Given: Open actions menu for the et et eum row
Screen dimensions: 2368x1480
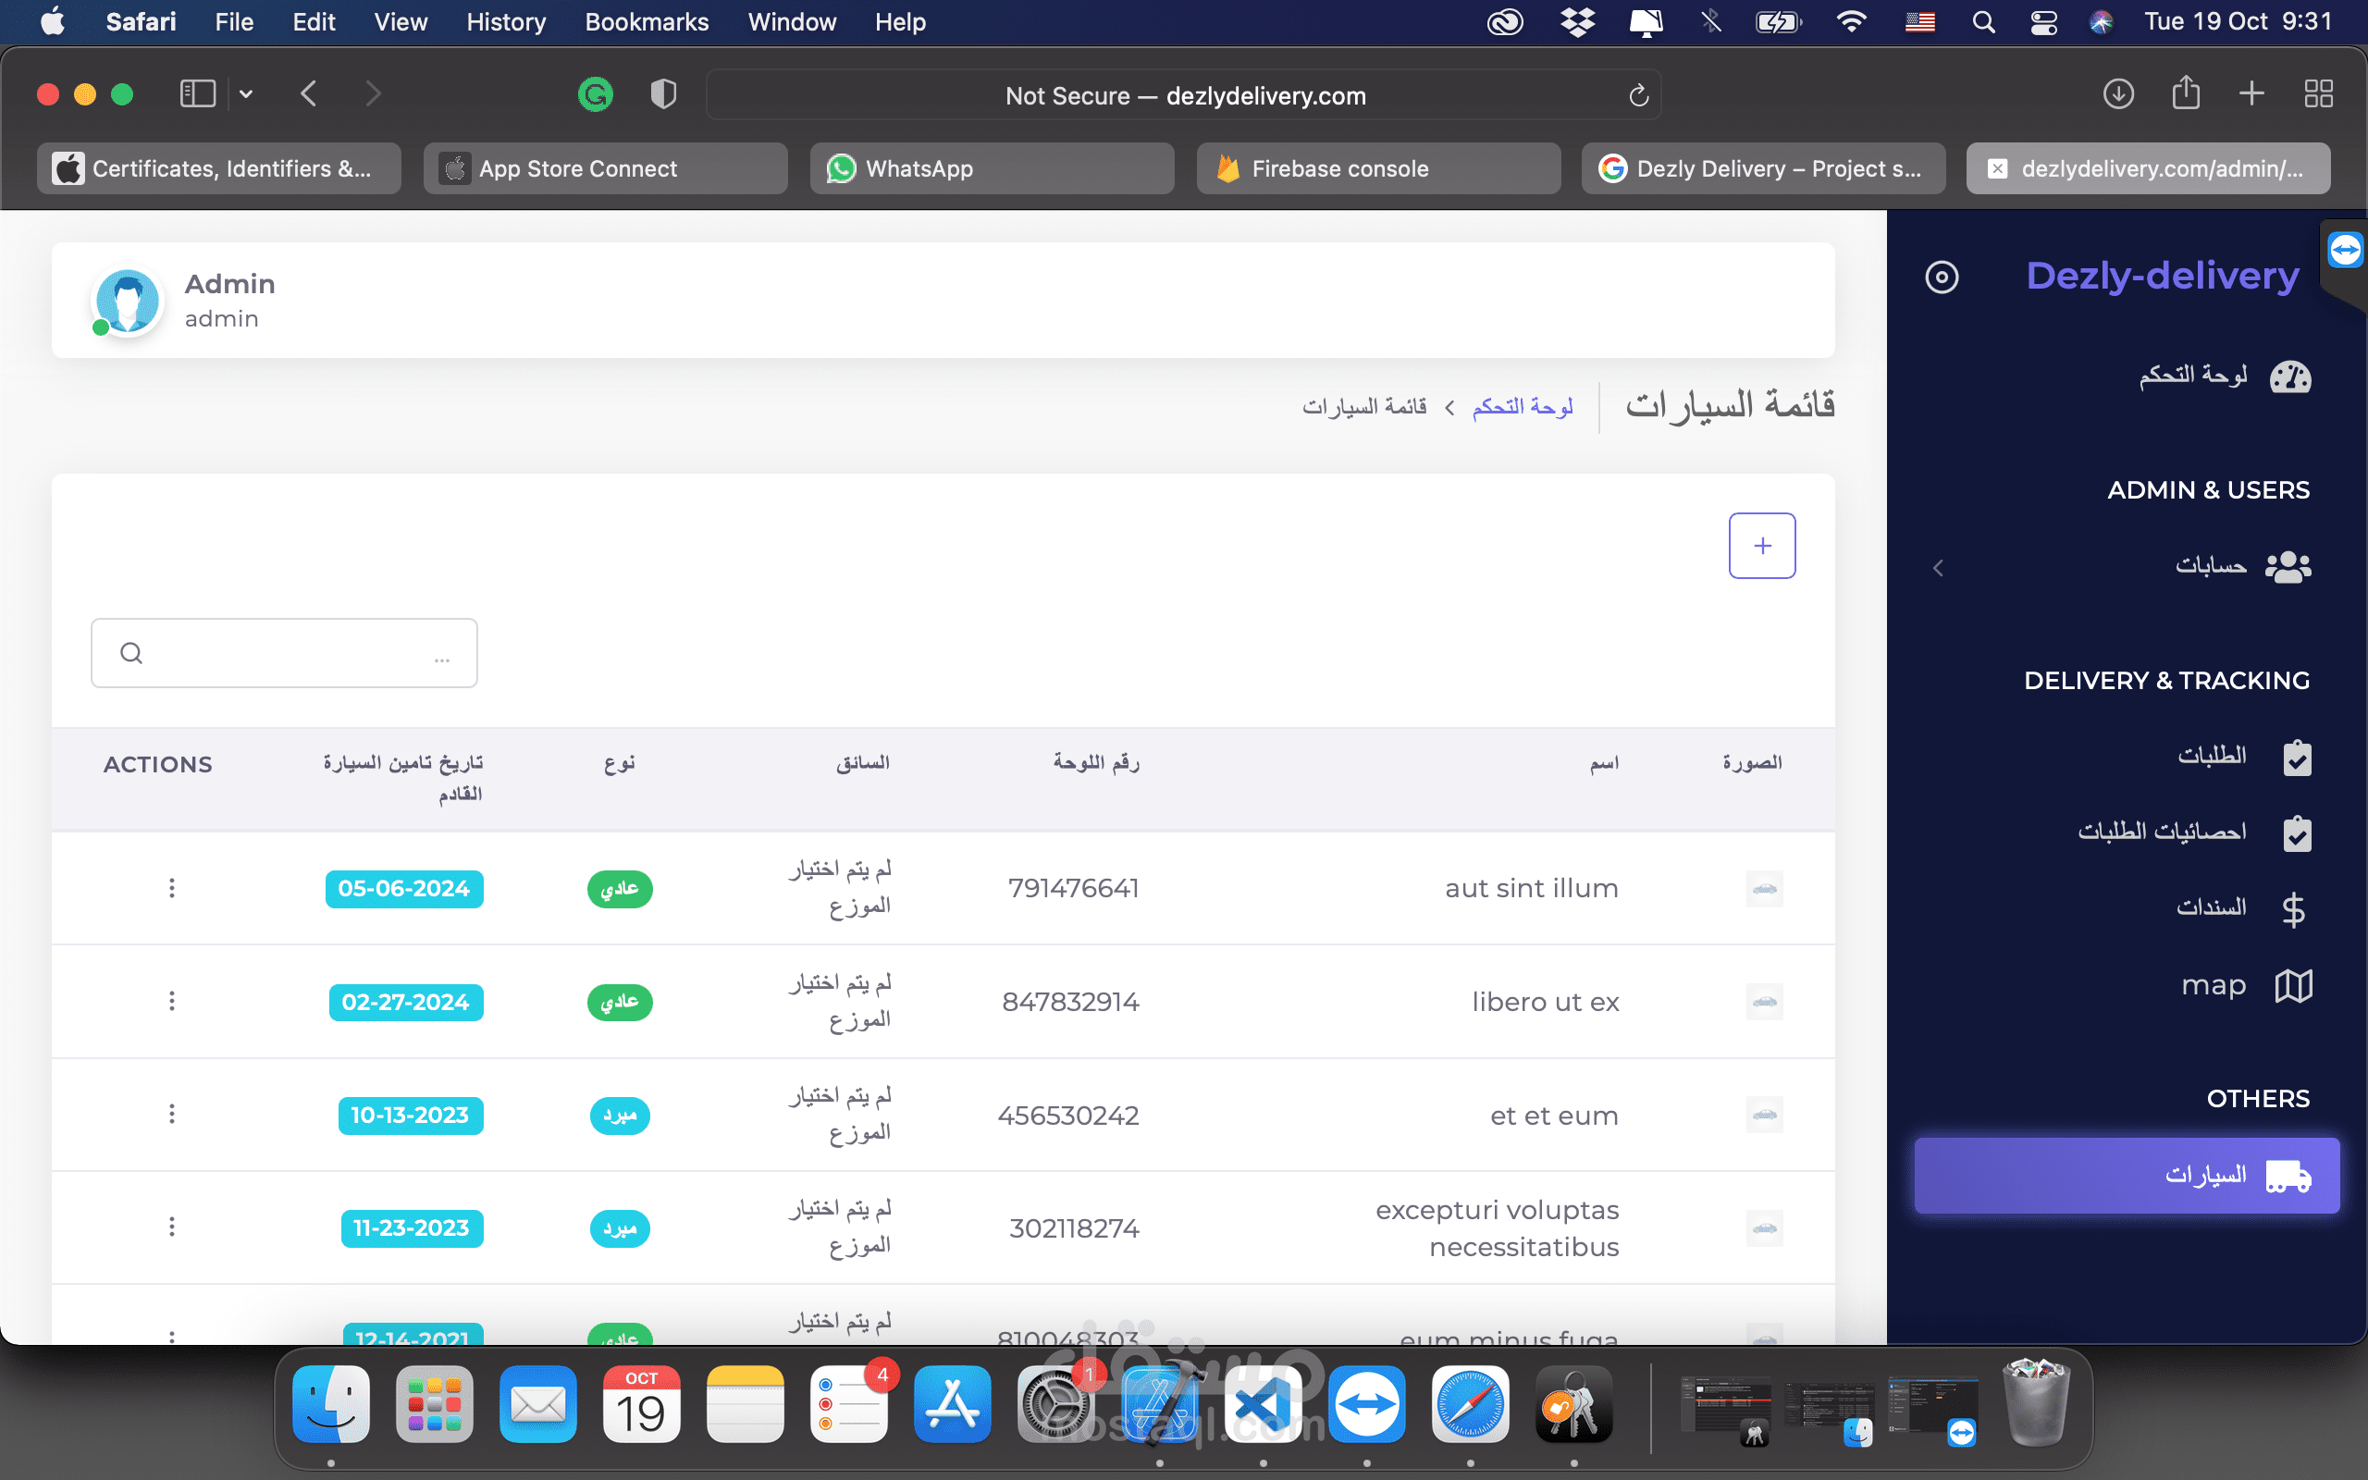Looking at the screenshot, I should 172,1114.
